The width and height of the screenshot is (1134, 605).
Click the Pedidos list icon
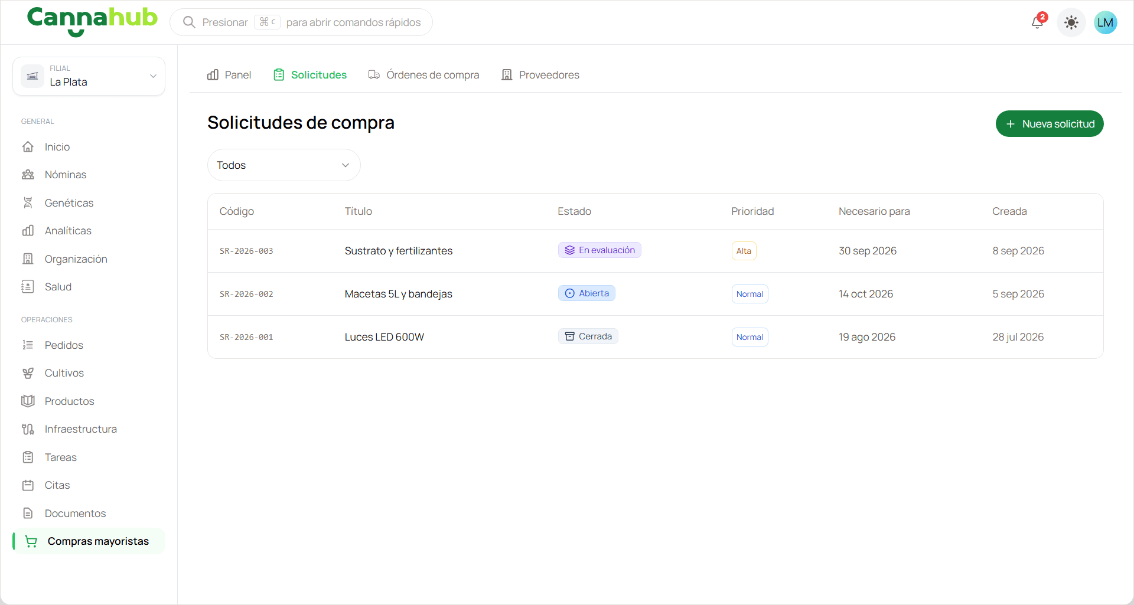(x=28, y=345)
